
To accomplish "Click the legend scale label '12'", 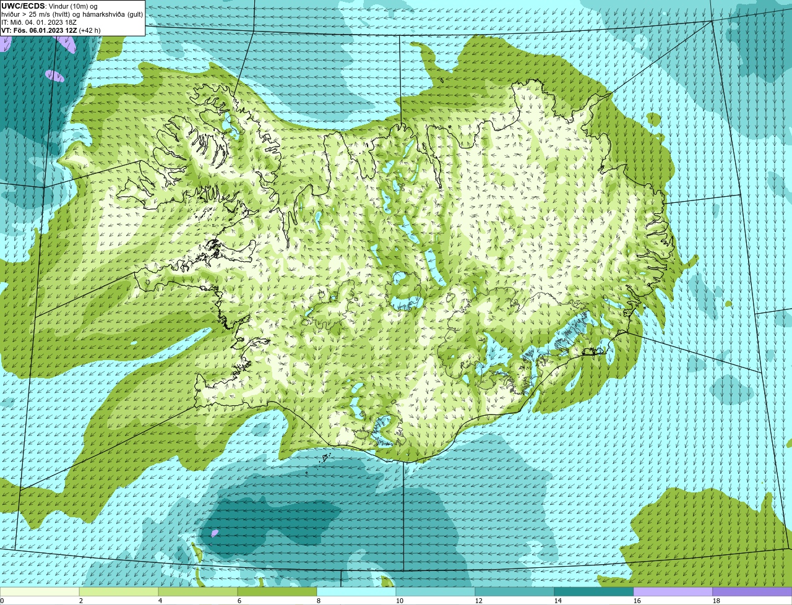I will 479,601.
